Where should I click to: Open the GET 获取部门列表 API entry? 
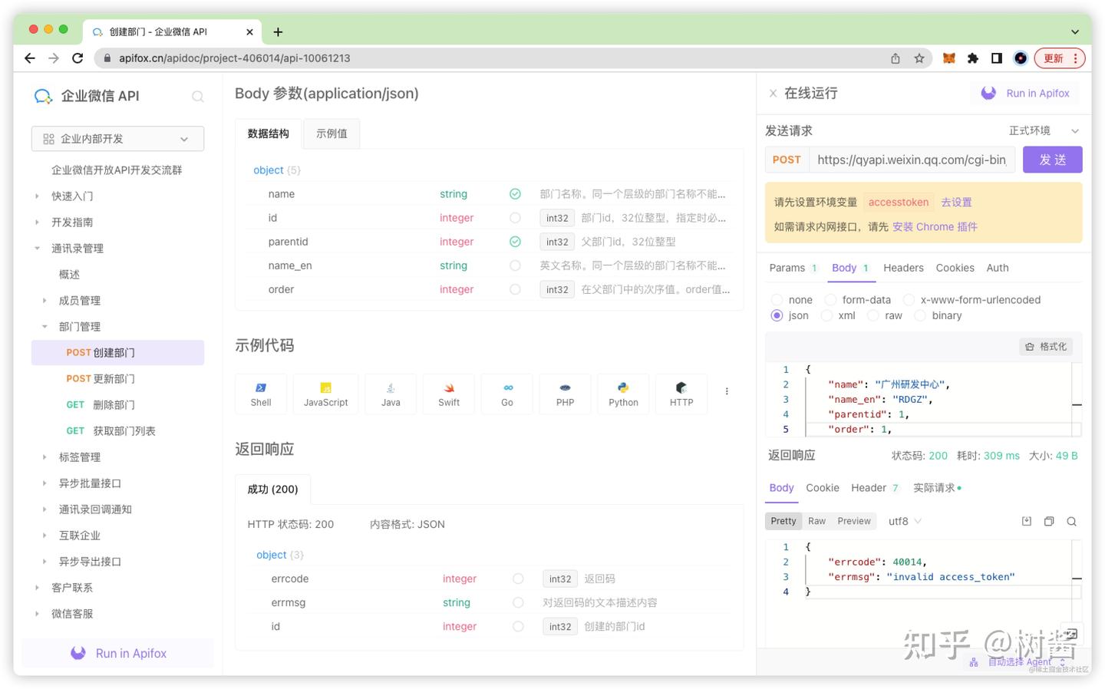[x=118, y=431]
